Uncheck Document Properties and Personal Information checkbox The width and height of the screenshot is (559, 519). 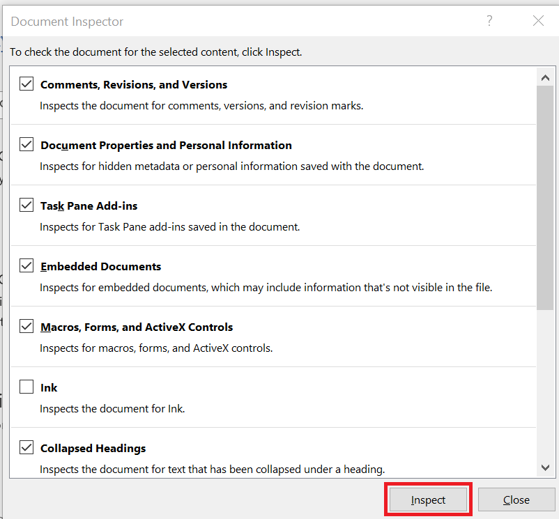tap(26, 144)
